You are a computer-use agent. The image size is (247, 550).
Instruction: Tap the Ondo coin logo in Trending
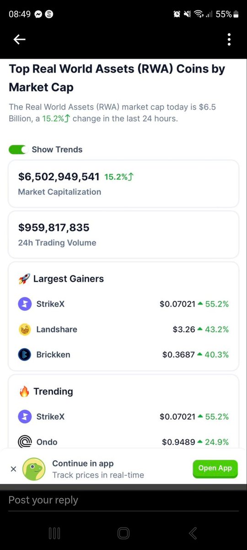(x=25, y=441)
